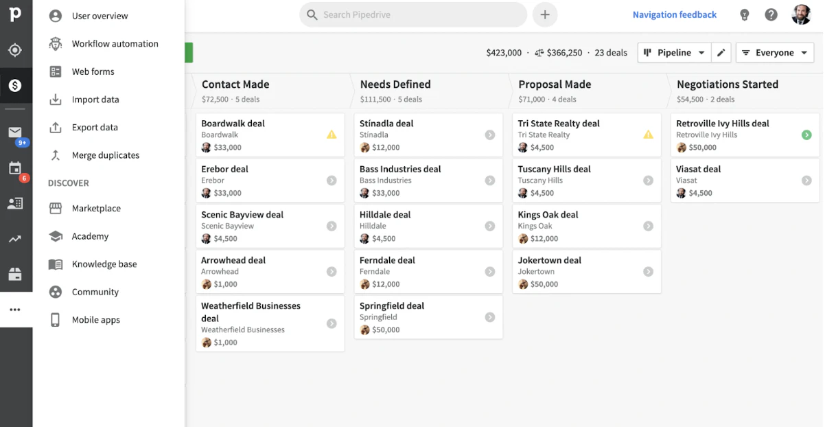Click the Springfield deal activity arrow icon

point(490,317)
